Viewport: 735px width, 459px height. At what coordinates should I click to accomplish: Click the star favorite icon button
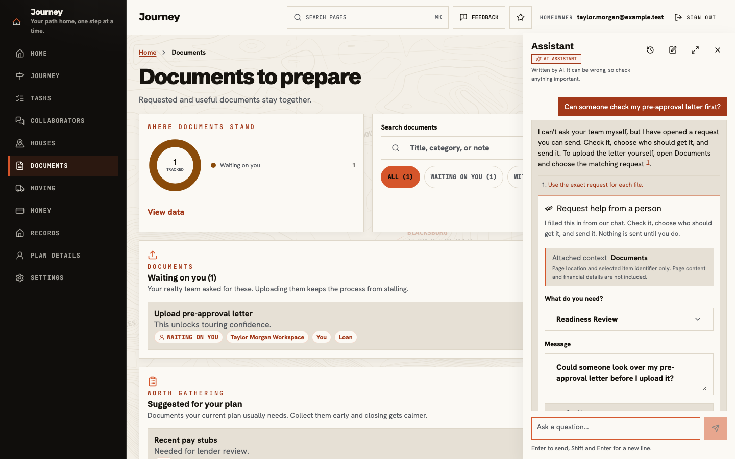pos(521,17)
